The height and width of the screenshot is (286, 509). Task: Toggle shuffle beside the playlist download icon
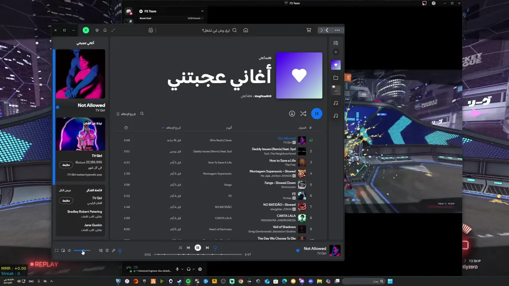303,114
